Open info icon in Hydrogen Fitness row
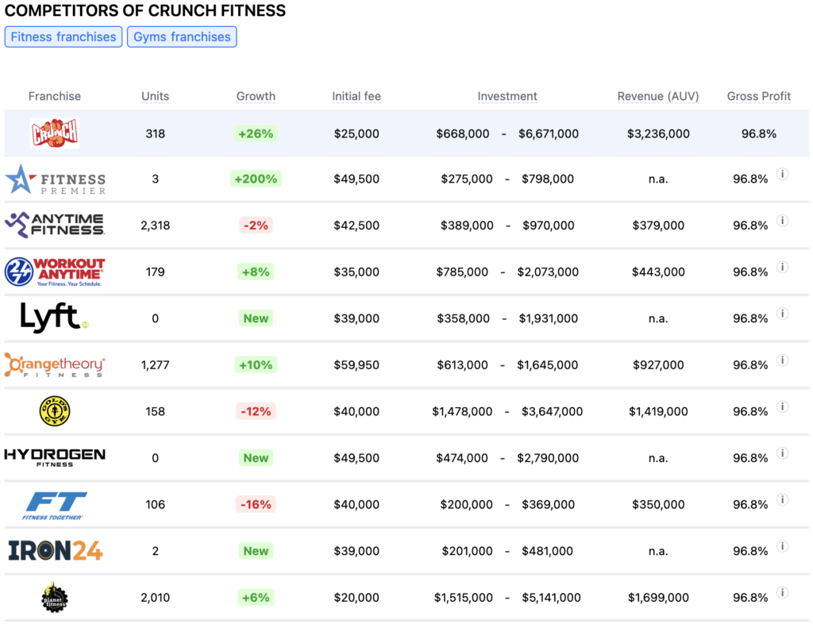The width and height of the screenshot is (813, 628). click(782, 453)
